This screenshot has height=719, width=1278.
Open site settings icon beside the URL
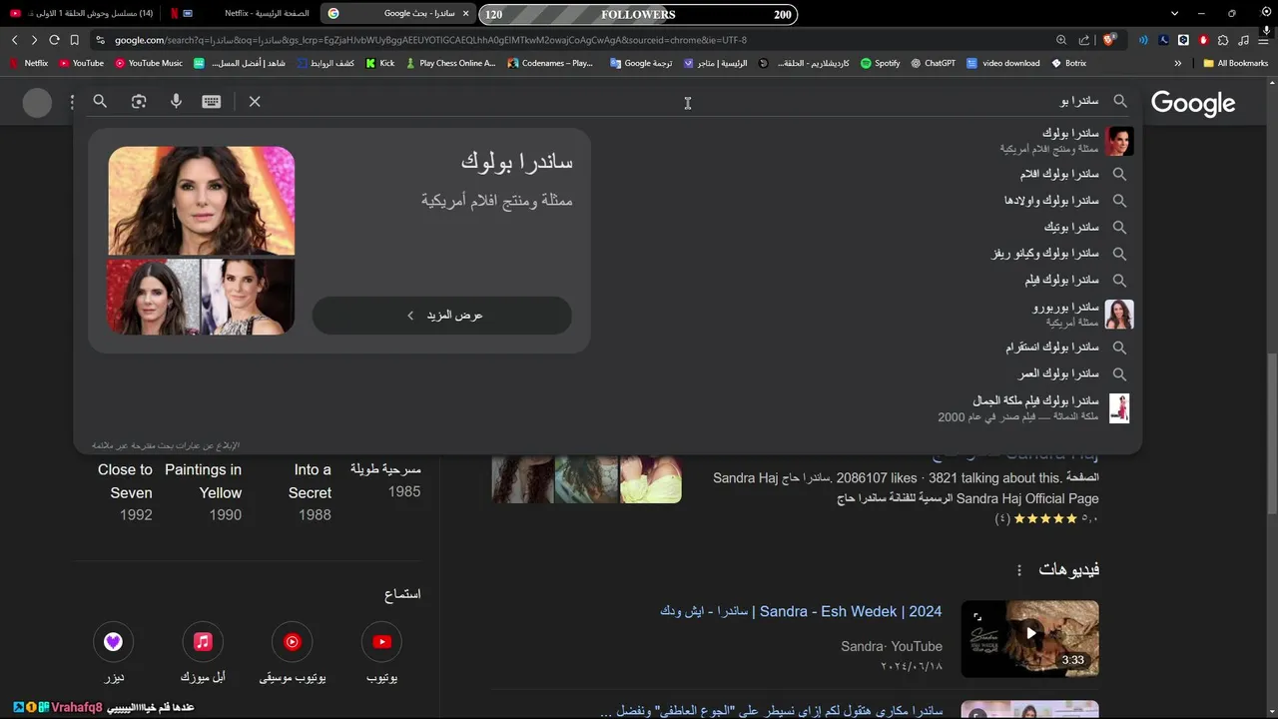100,40
